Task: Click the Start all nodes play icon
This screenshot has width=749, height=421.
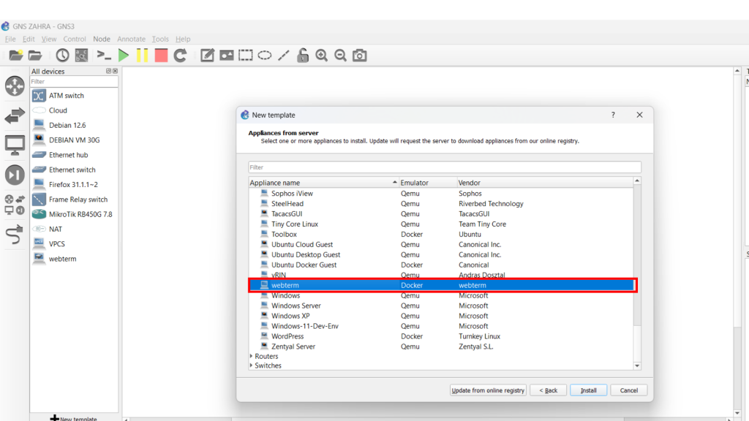Action: pos(124,55)
